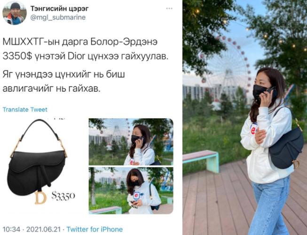
Task: Click the black saddle bag in large photo
Action: [x=286, y=149]
